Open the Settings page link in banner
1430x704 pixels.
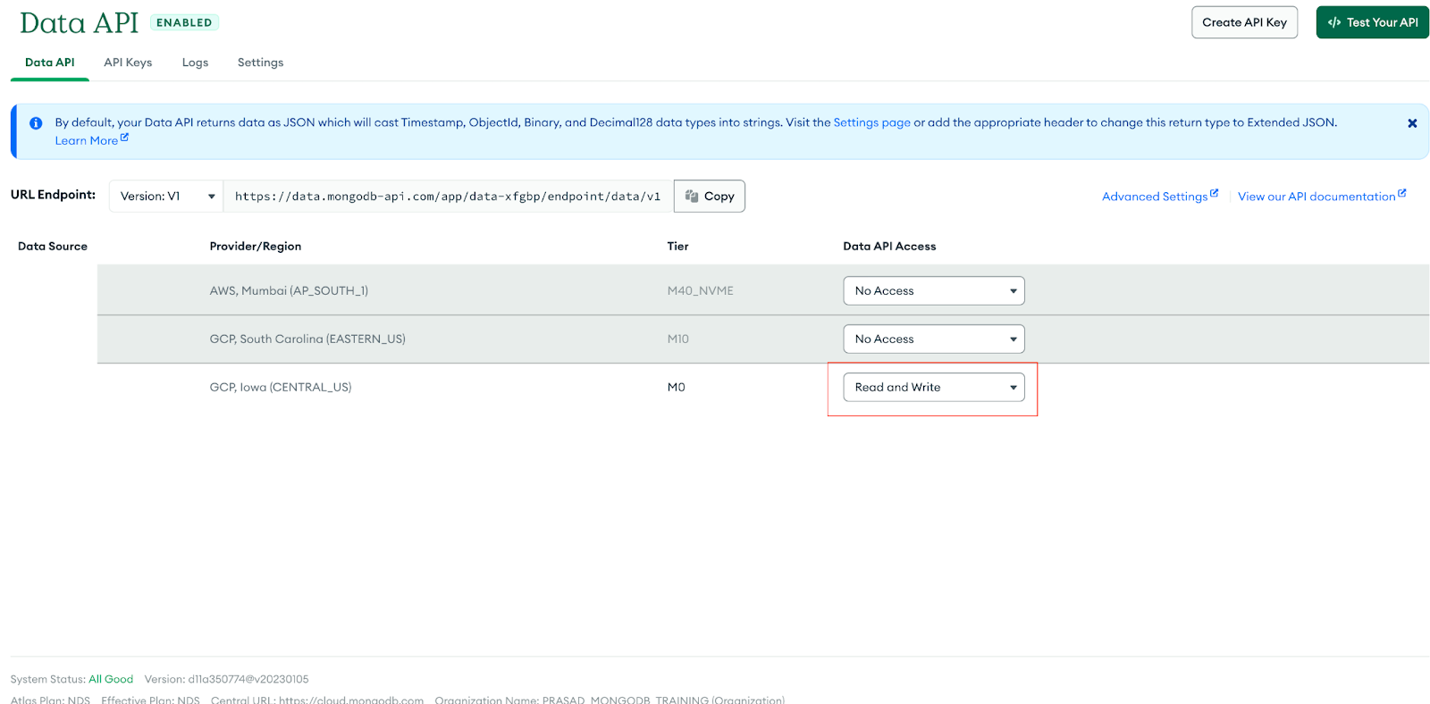pos(871,122)
